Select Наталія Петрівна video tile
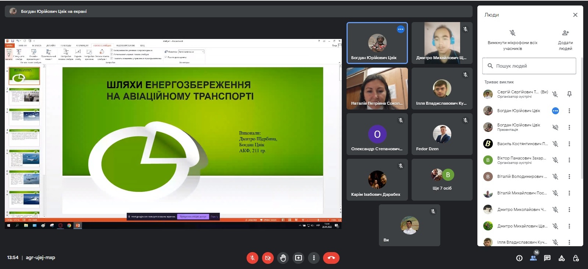The width and height of the screenshot is (588, 269). pos(377,89)
